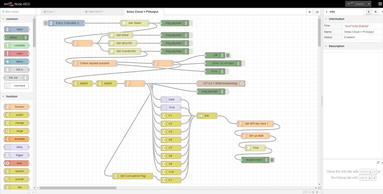The image size is (383, 194).
Task: Select the Set Cumulative Flag node
Action: pyautogui.click(x=133, y=176)
